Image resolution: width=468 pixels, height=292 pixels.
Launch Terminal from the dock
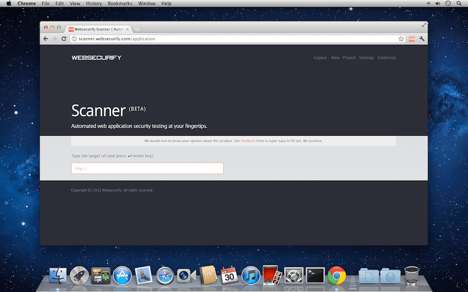[315, 275]
